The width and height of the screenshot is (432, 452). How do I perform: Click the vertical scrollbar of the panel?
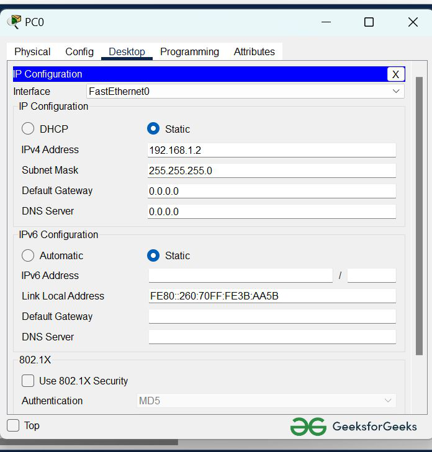(x=419, y=217)
